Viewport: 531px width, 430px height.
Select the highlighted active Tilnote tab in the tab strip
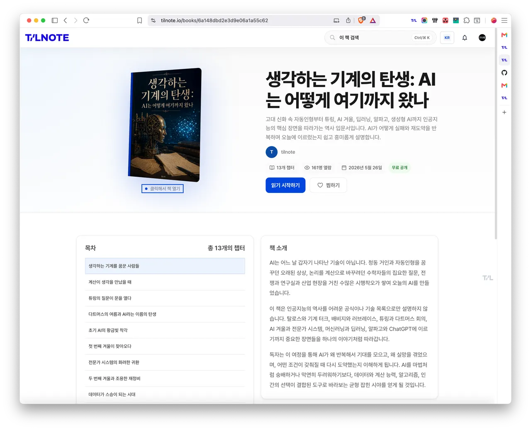pos(504,60)
